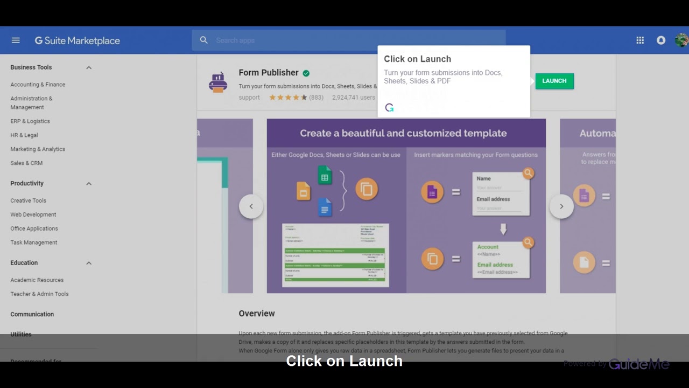
Task: Open HR & Legal category
Action: (x=24, y=135)
